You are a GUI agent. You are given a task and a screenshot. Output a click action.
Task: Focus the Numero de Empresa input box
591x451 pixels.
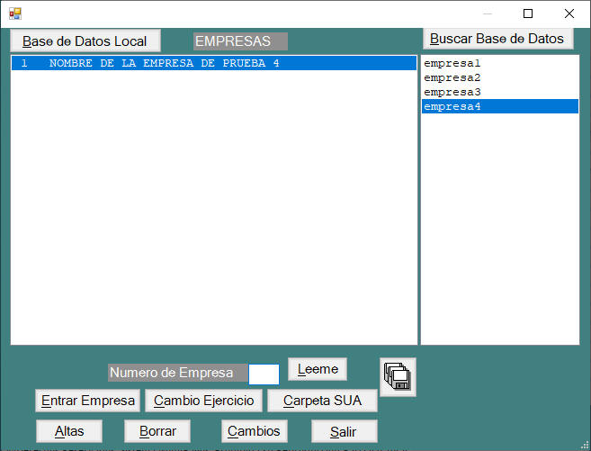[x=264, y=374]
